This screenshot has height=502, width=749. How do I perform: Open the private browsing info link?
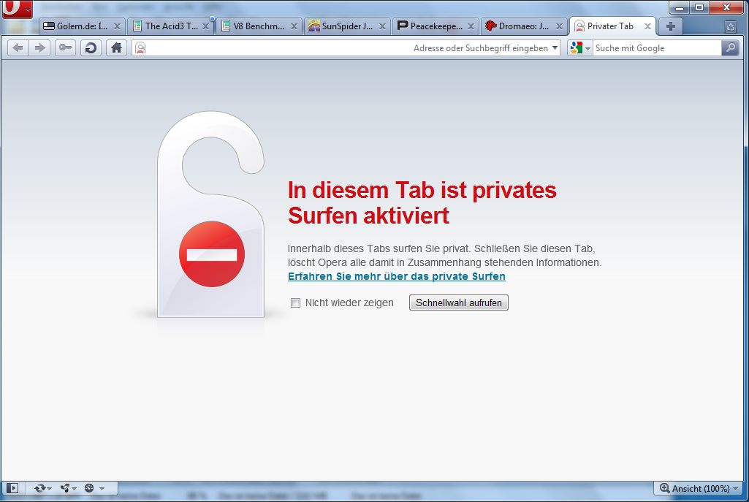pos(395,276)
